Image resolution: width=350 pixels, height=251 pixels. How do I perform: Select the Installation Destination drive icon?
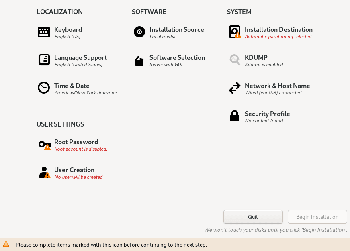click(235, 31)
